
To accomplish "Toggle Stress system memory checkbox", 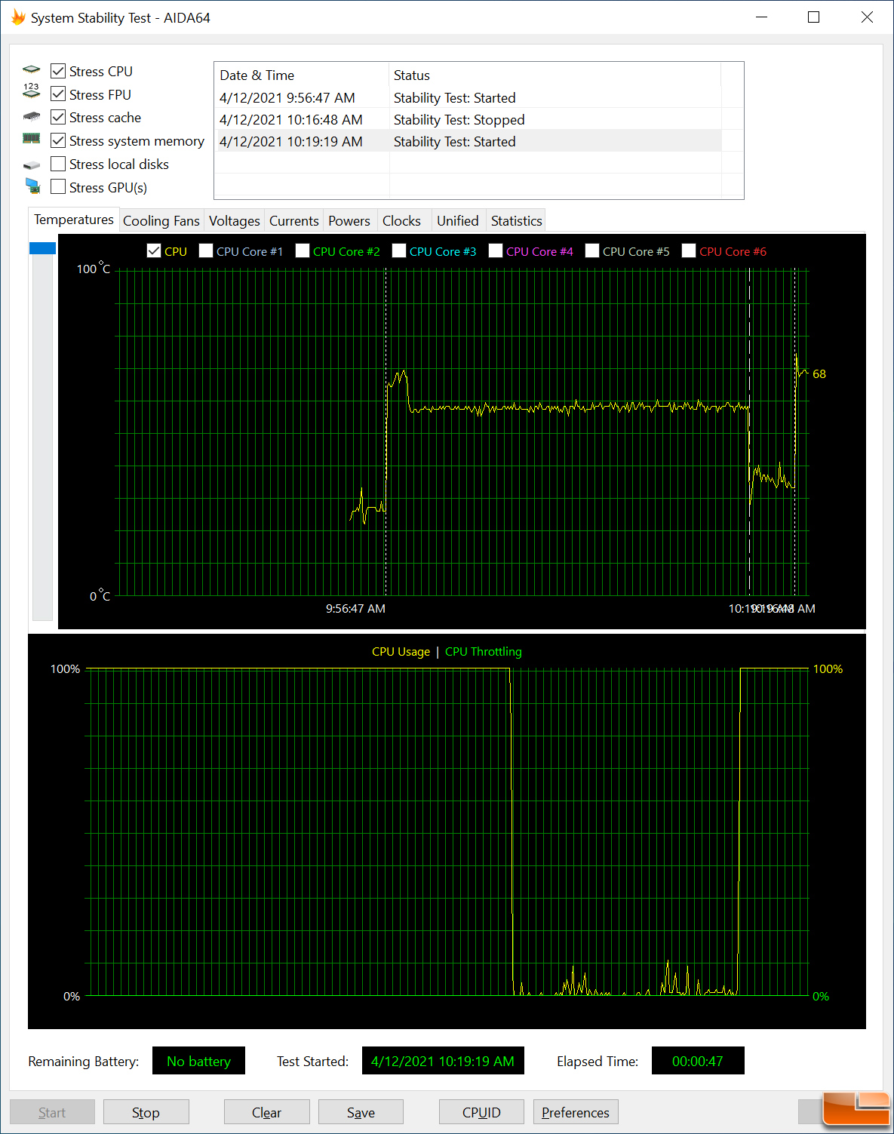I will coord(58,140).
